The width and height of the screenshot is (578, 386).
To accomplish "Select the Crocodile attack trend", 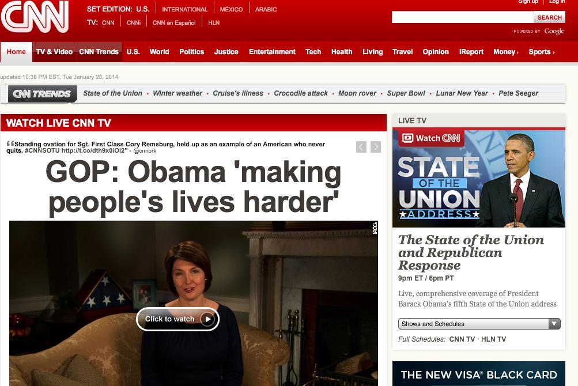I will click(301, 93).
